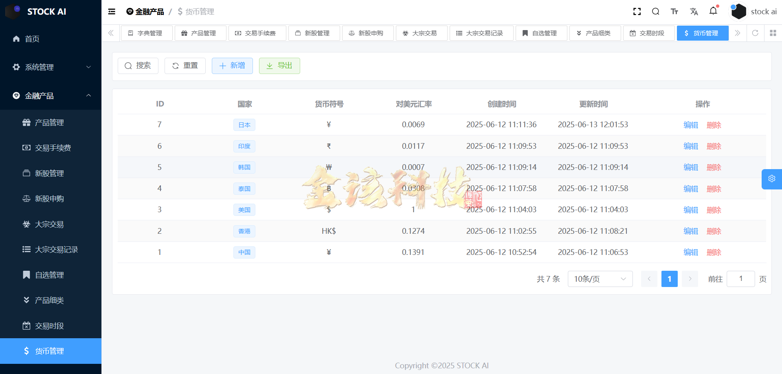782x374 pixels.
Task: Open the font size (Tt) settings icon
Action: click(674, 11)
